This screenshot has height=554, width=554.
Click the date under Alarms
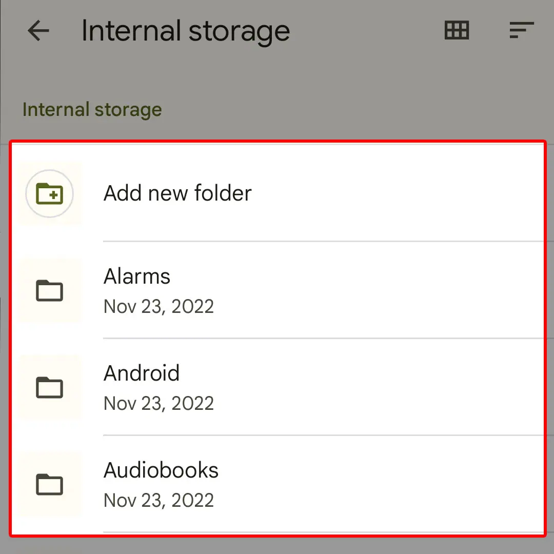click(x=159, y=307)
